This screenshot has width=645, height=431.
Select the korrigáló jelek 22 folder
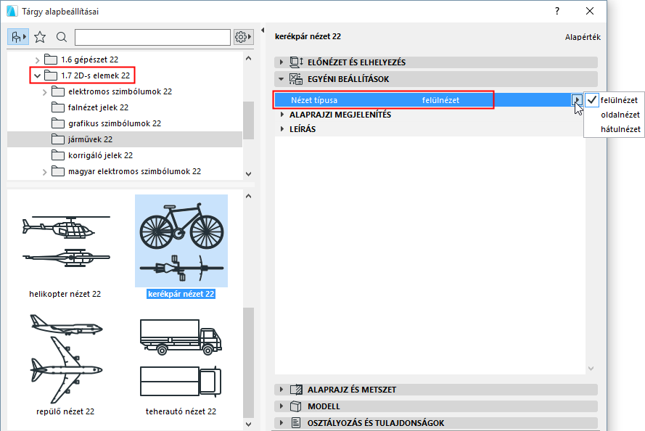[100, 155]
